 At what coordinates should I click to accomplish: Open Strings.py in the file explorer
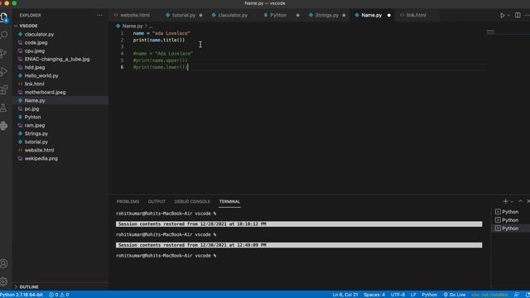point(60,134)
